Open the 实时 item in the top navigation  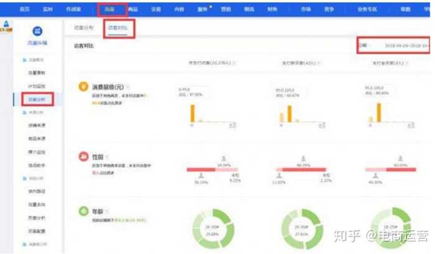(48, 9)
